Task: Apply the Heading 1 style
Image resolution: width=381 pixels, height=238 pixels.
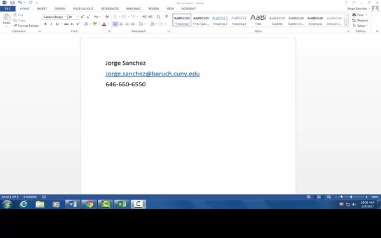Action: pos(220,20)
